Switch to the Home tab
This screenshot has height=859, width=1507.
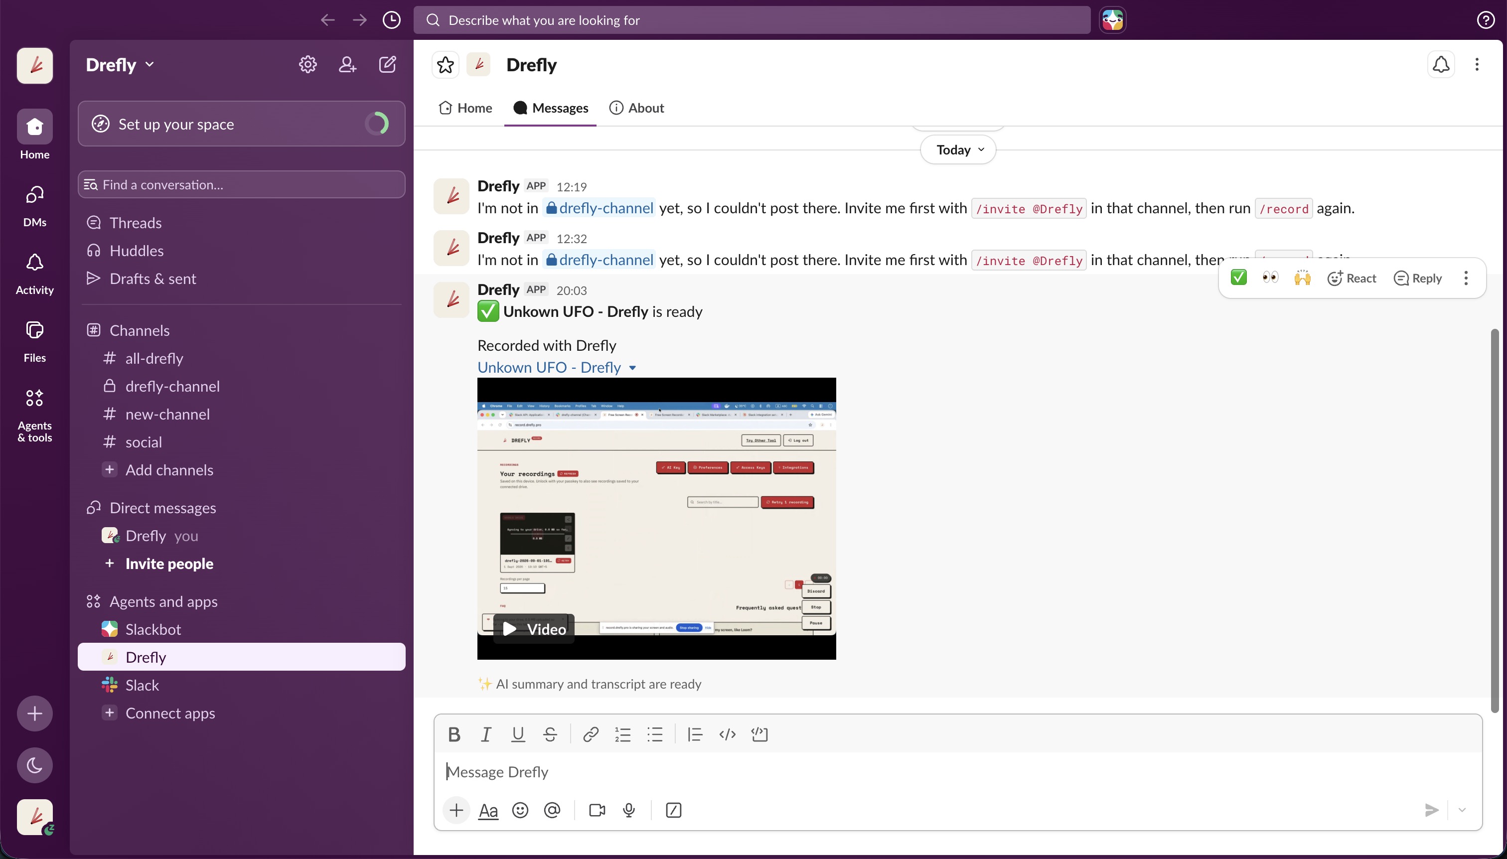(x=465, y=108)
